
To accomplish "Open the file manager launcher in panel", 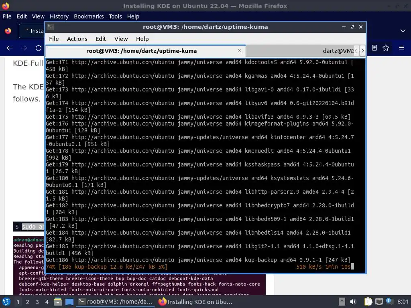I will [58, 302].
